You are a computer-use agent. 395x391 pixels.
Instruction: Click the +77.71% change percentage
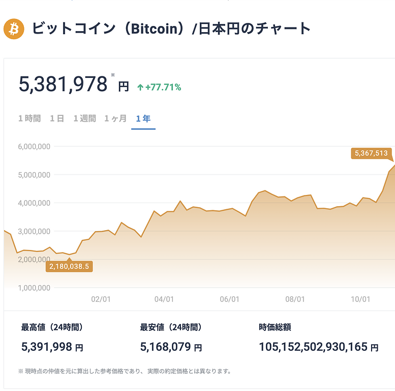tap(163, 88)
